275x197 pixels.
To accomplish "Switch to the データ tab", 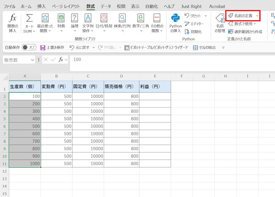I will coord(106,7).
